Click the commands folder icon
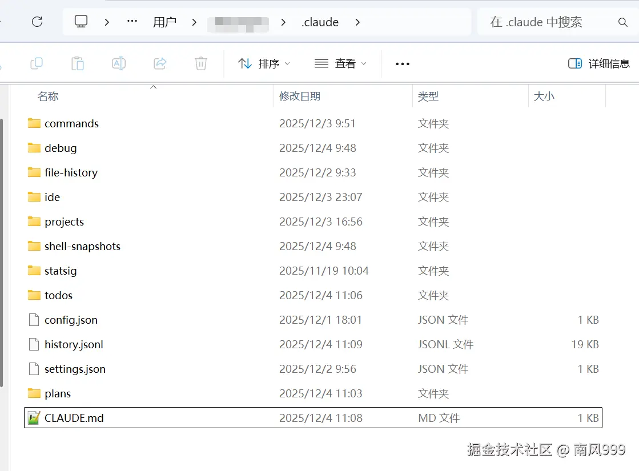 [x=34, y=123]
